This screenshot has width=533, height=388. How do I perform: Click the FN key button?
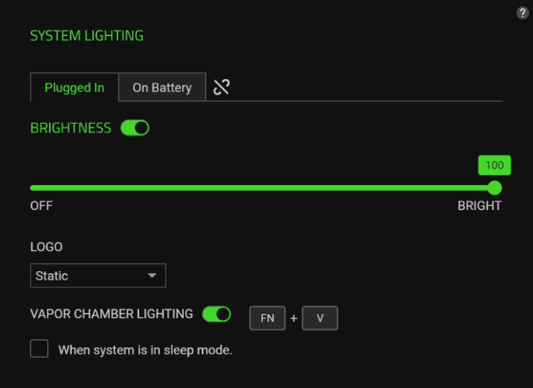[268, 318]
